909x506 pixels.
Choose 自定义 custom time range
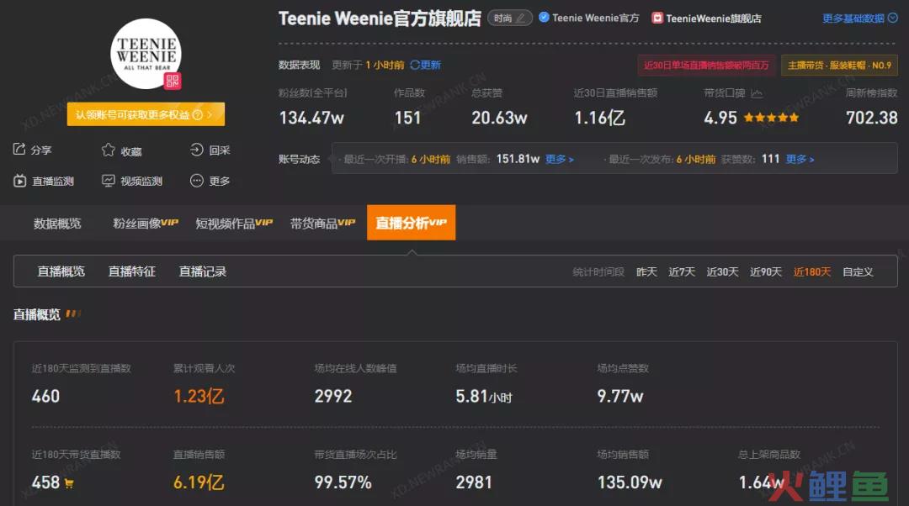(858, 272)
